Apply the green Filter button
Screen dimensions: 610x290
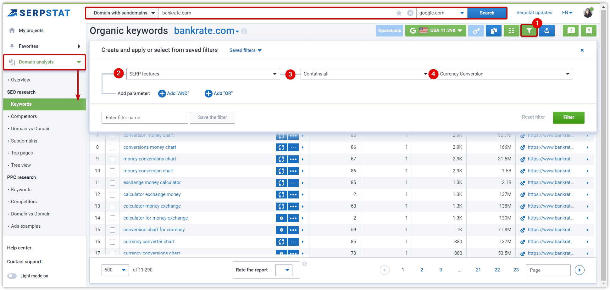pos(568,117)
